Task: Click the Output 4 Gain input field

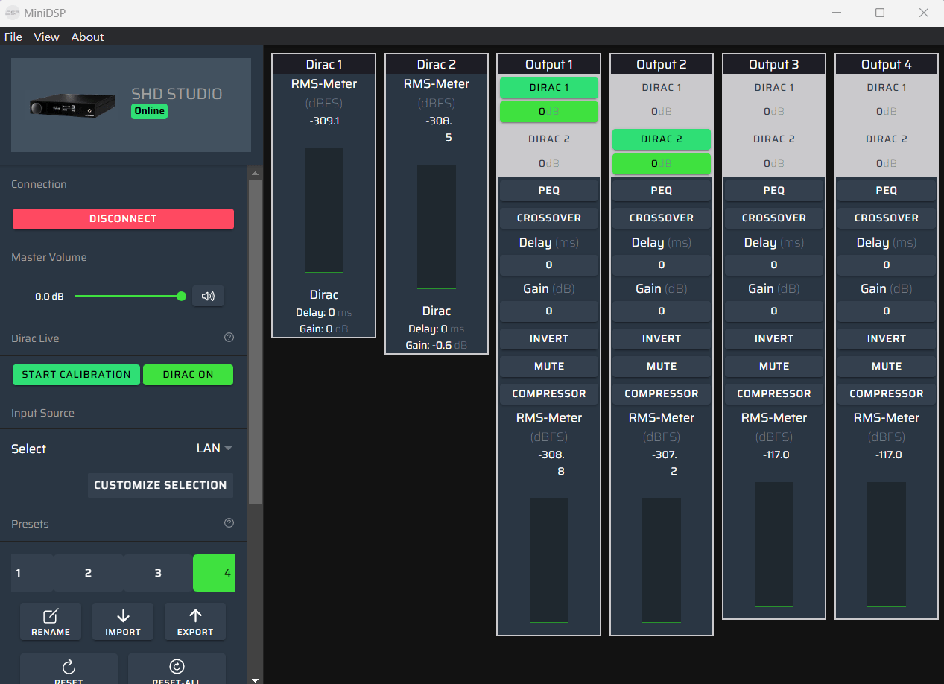Action: tap(887, 311)
